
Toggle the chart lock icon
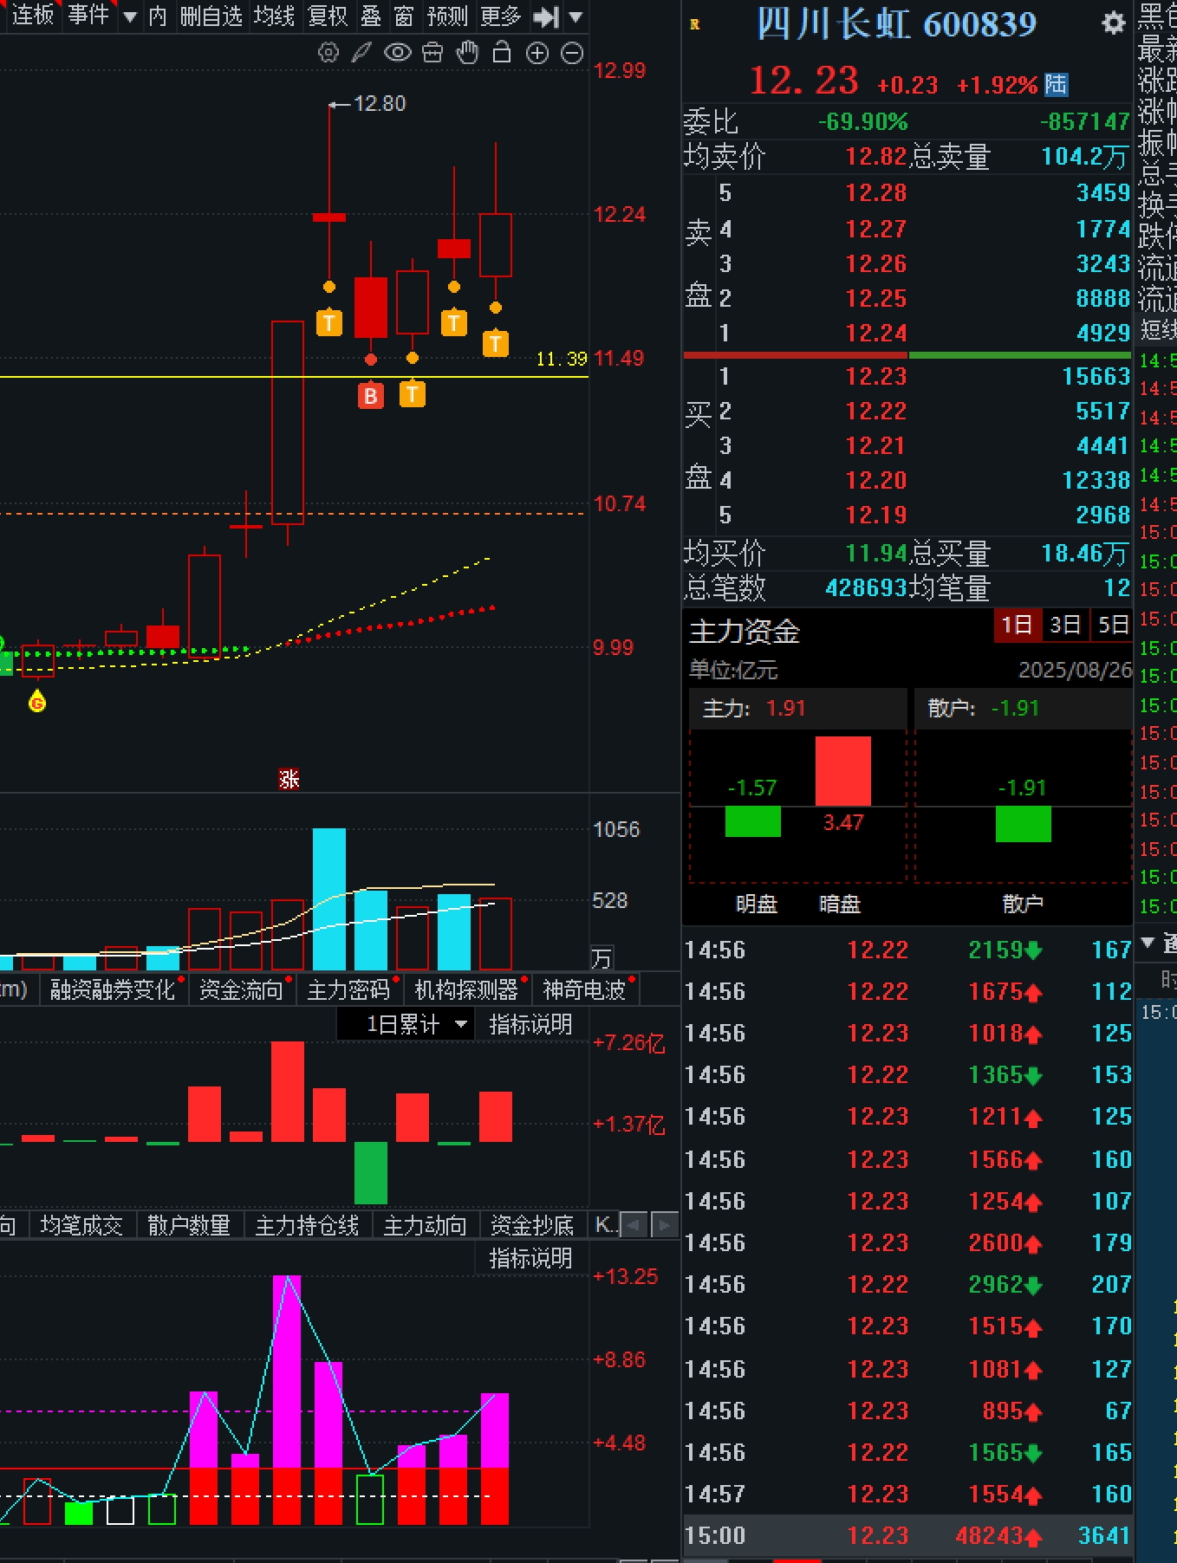502,53
